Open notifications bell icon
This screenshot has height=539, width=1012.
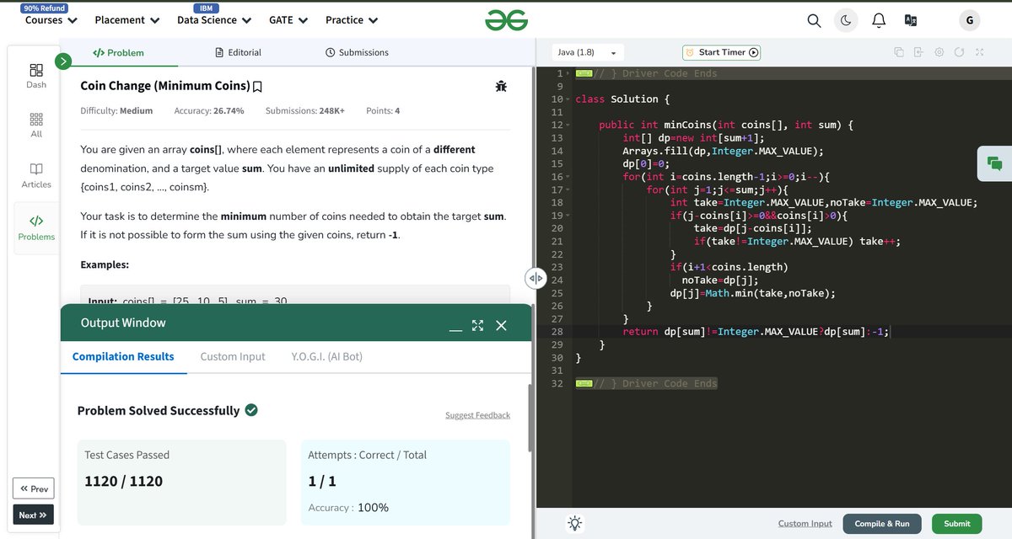click(879, 20)
